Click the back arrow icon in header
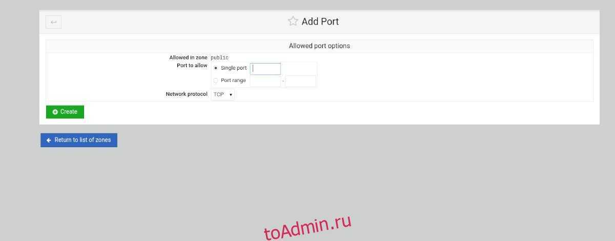The height and width of the screenshot is (241, 615). coord(53,22)
